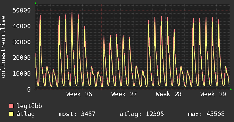Screen dimensions: 234x122
Task: Click the 0 y-axis tick label
Action: [x=29, y=89]
